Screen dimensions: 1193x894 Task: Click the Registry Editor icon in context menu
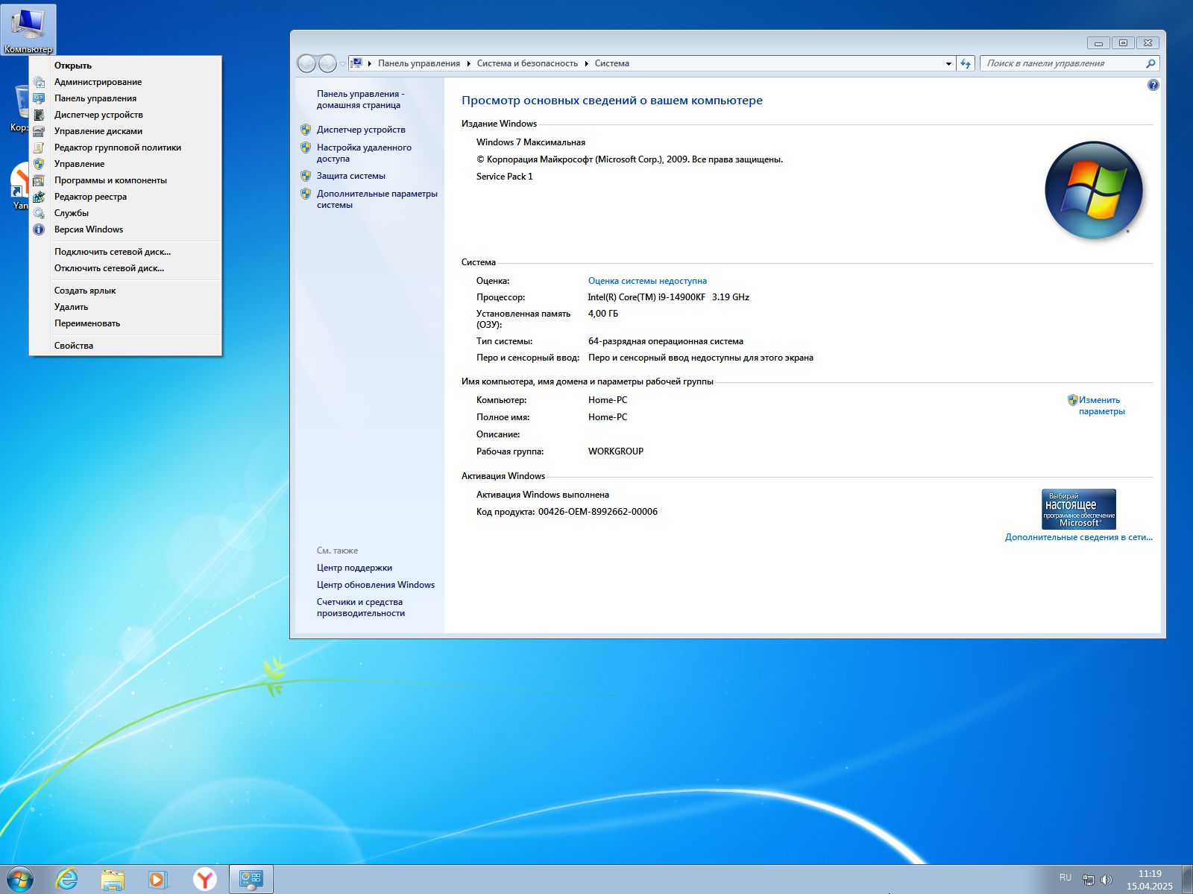click(39, 197)
